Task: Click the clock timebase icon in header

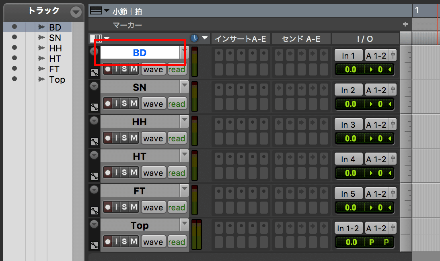Action: coord(194,38)
